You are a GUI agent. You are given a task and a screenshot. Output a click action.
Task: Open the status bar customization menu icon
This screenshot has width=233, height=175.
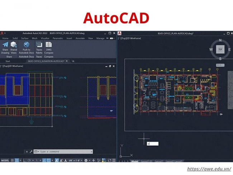pyautogui.click(x=114, y=160)
